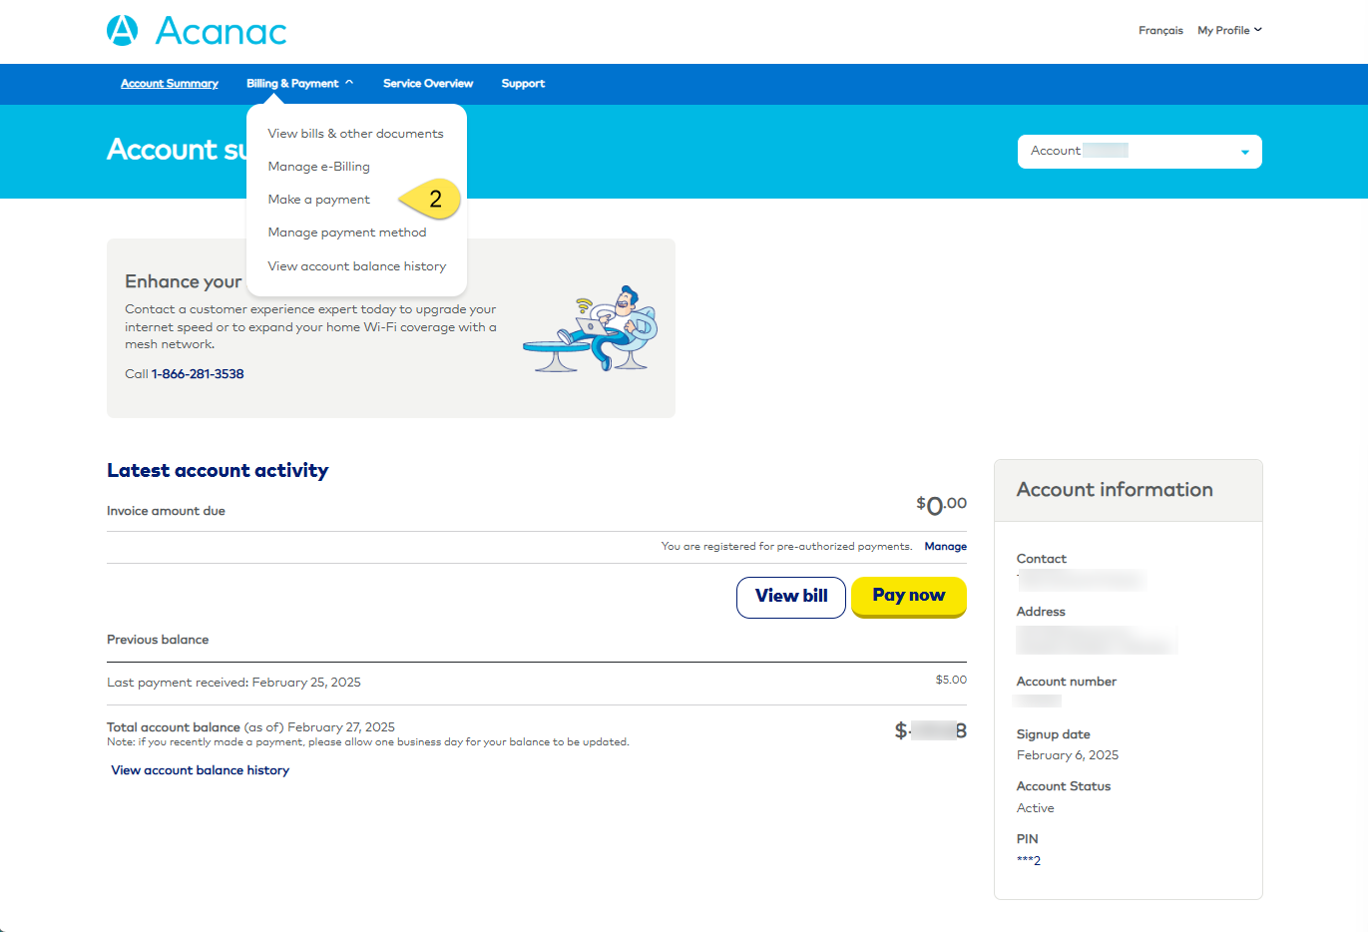Open the My Profile dropdown

(x=1229, y=30)
